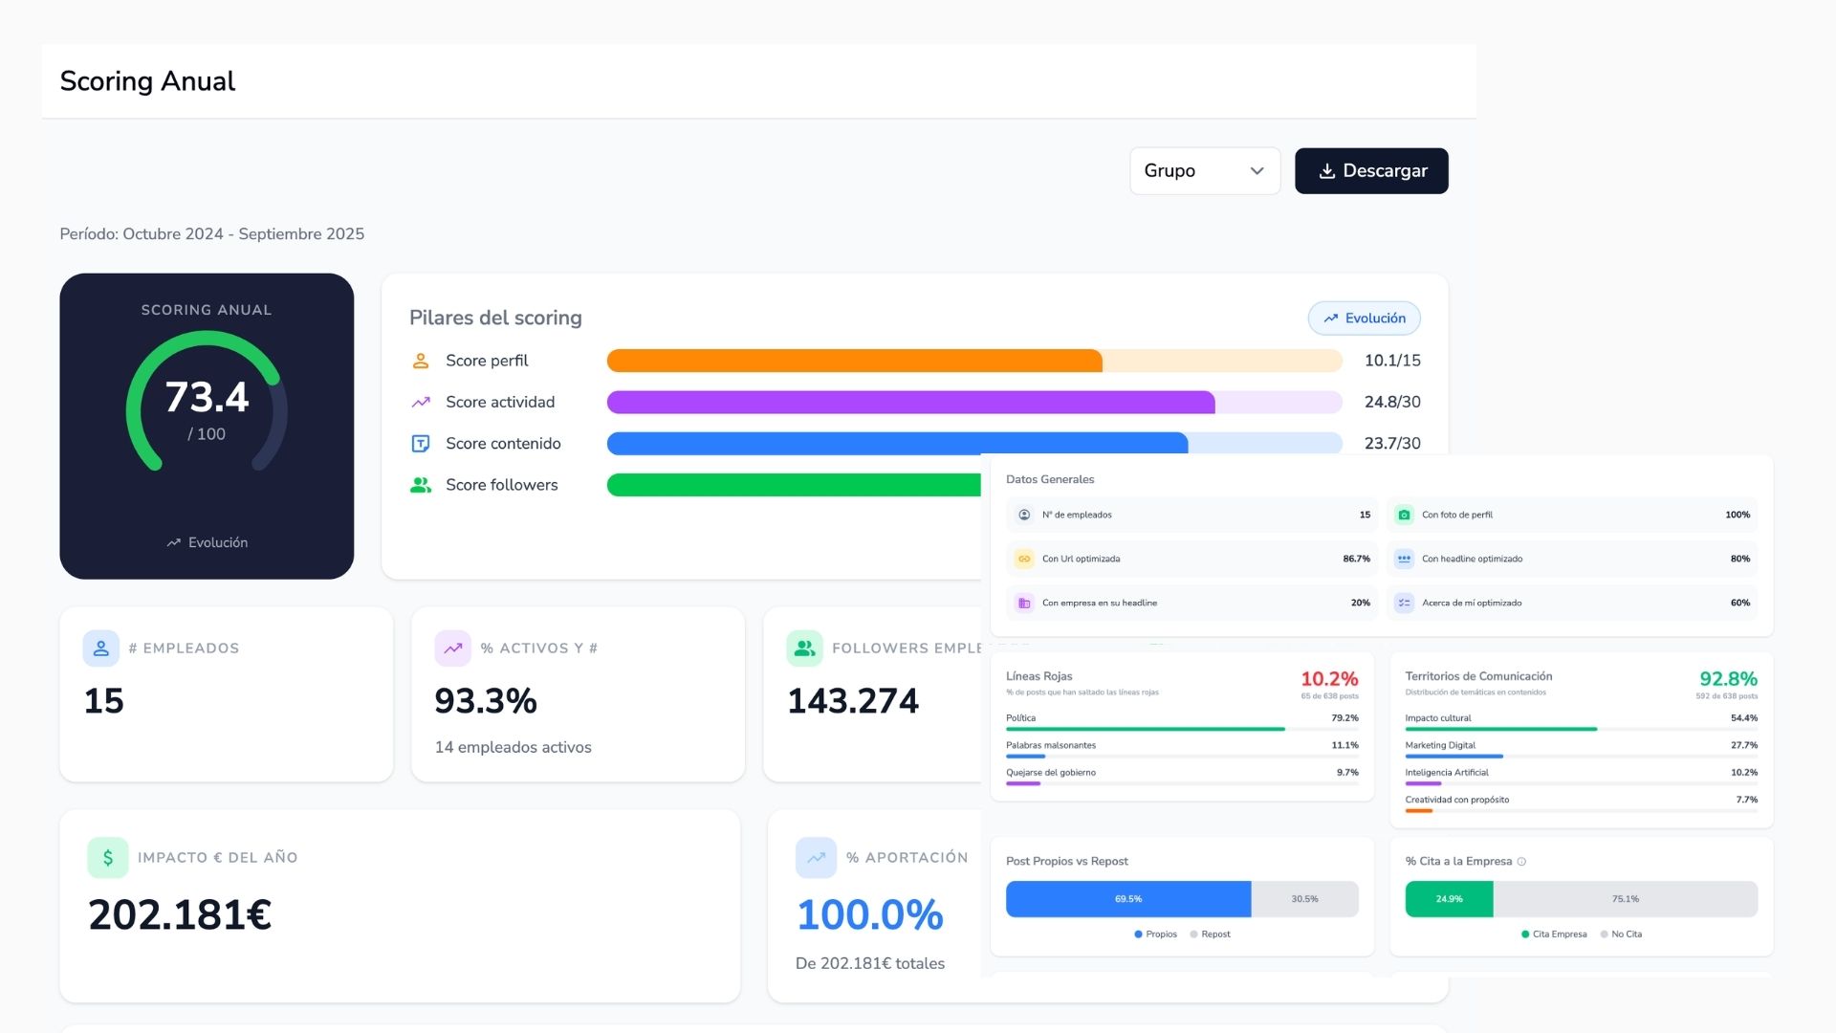The width and height of the screenshot is (1836, 1033).
Task: Toggle the Cita Empresa legend item
Action: coord(1554,934)
